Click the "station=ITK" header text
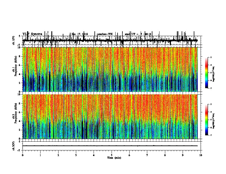The width and height of the screenshot is (226, 174). 105,34
